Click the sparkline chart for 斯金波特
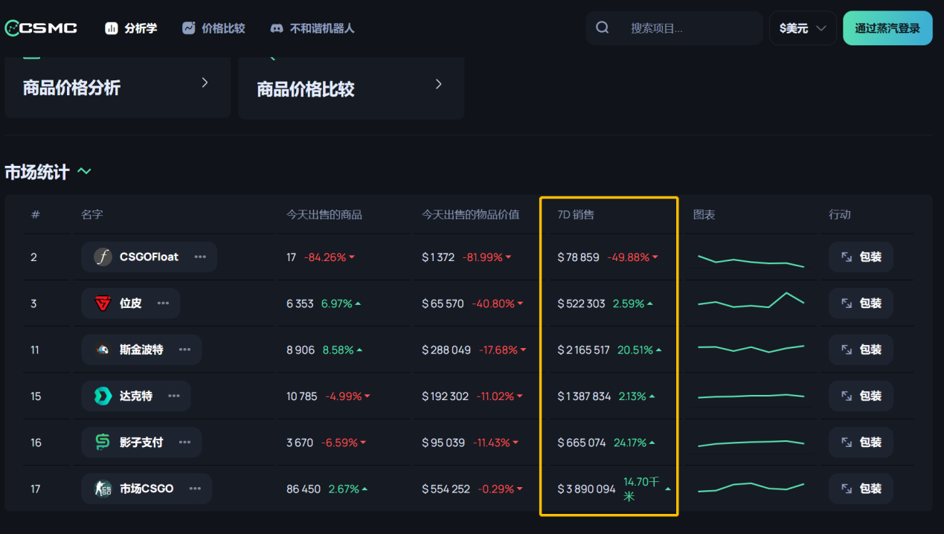Screen dimensions: 944x534 [x=751, y=348]
